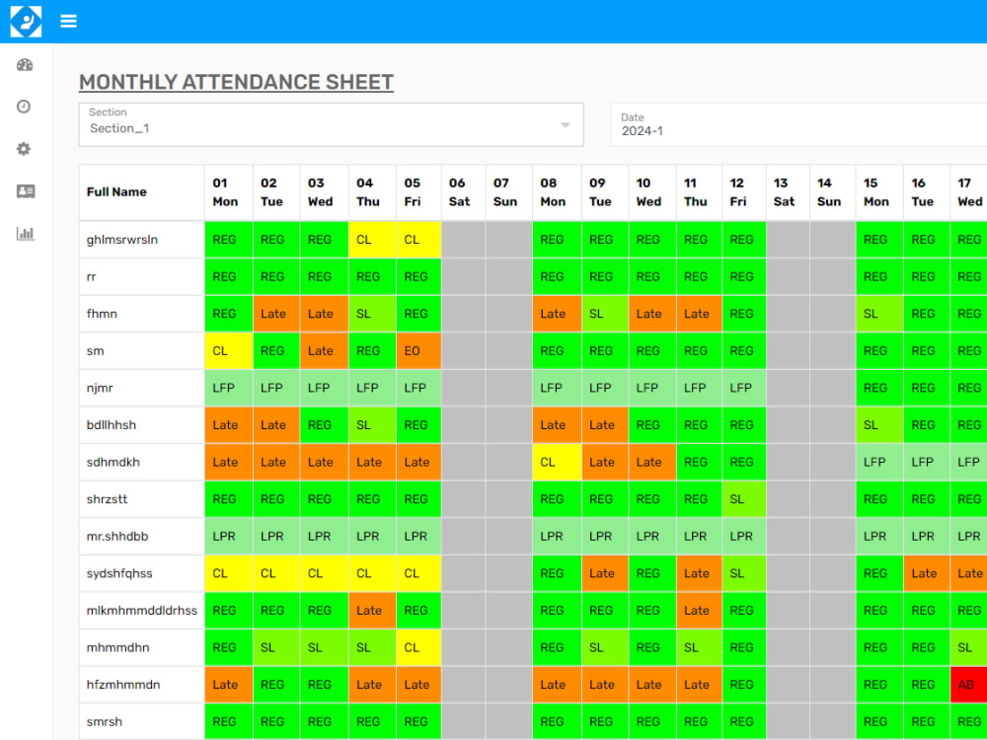Select the 16 Tue column header

click(x=927, y=192)
